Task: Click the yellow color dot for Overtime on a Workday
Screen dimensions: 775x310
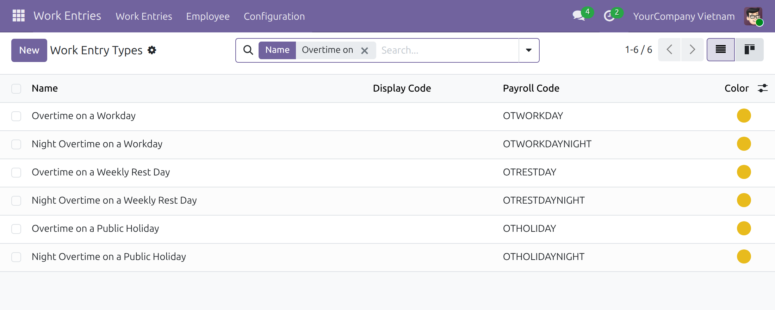Action: [744, 116]
